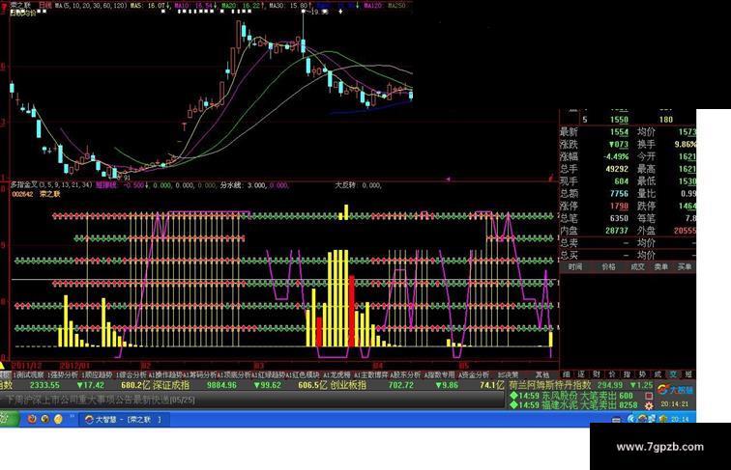The width and height of the screenshot is (731, 470).
Task: Open the 龙虎榜 indicator tab
Action: (x=336, y=374)
